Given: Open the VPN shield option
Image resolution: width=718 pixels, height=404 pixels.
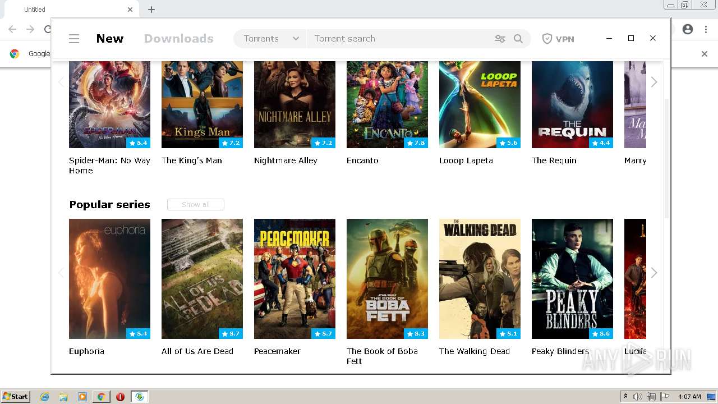Looking at the screenshot, I should [558, 39].
